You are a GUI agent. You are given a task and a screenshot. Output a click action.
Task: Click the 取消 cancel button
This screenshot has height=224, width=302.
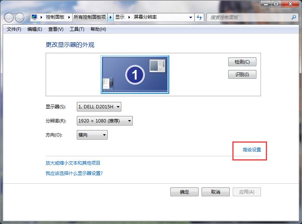coord(216,192)
